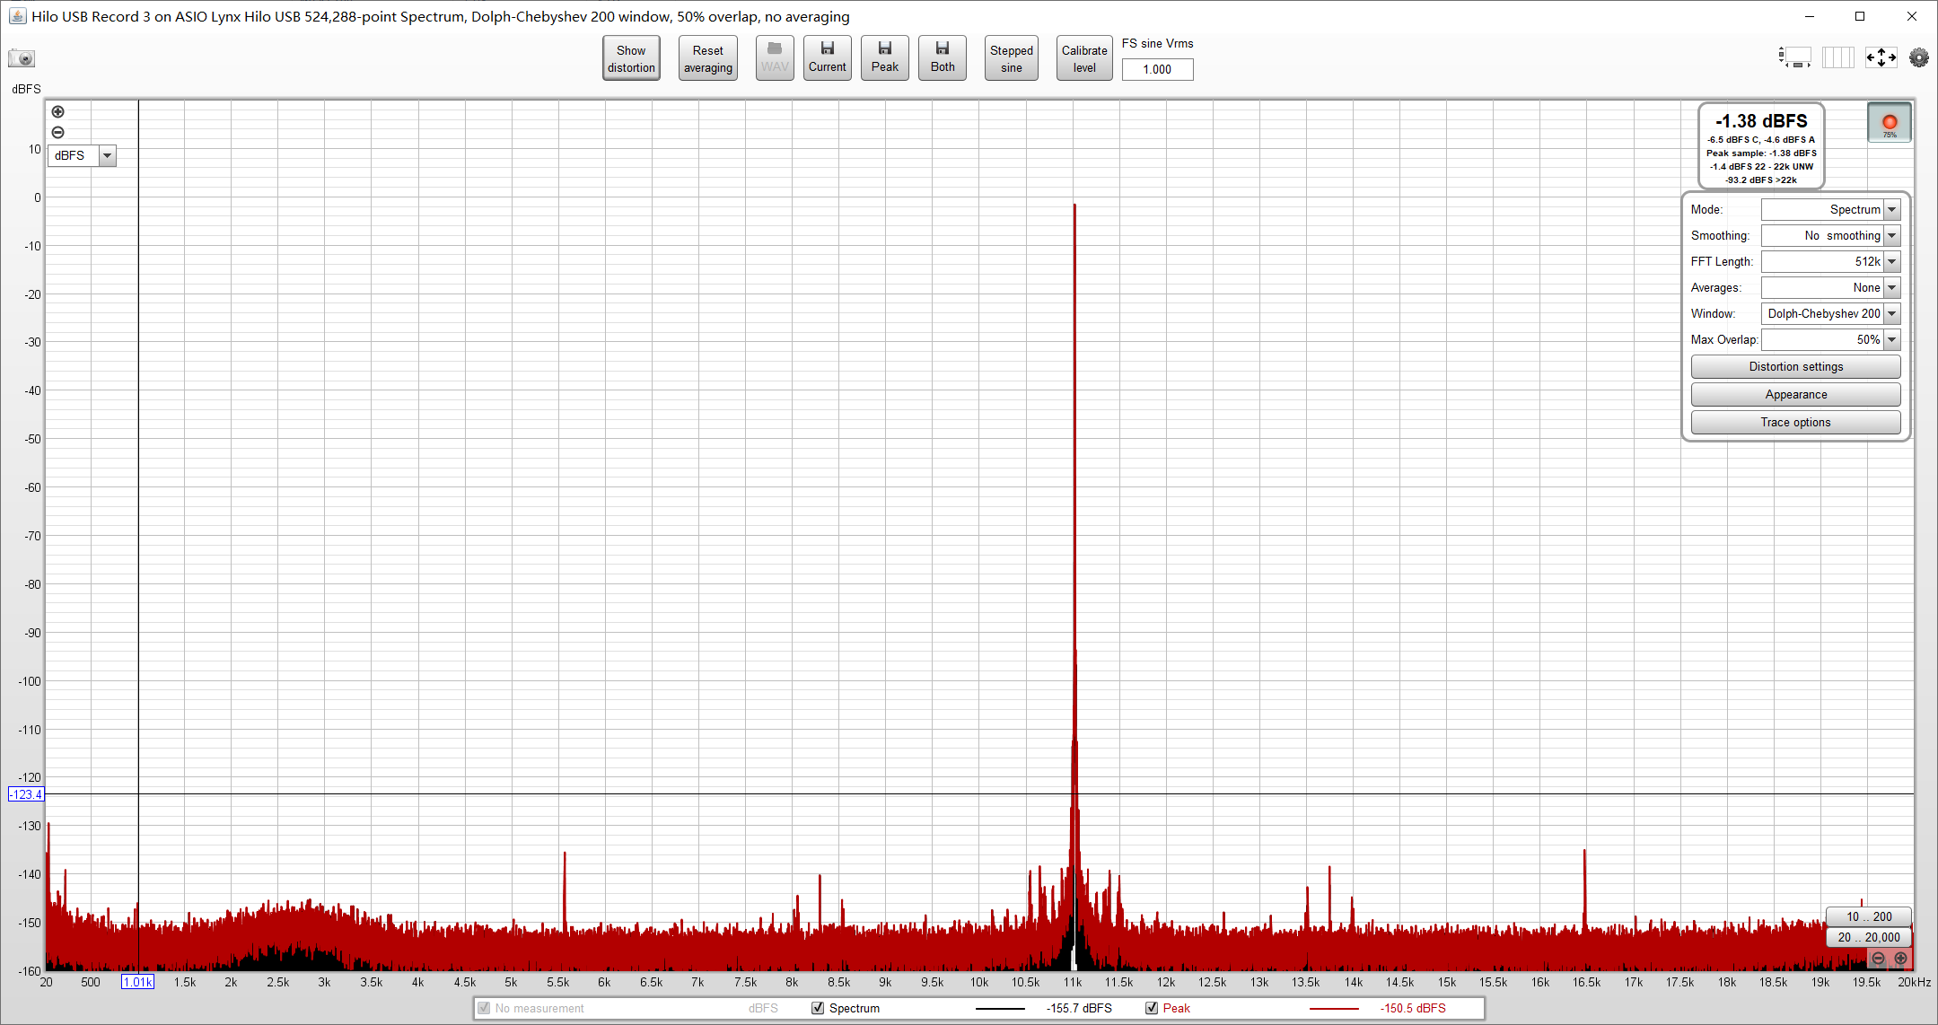Click the -1.38 dBFS level readout
This screenshot has width=1938, height=1025.
[x=1761, y=121]
